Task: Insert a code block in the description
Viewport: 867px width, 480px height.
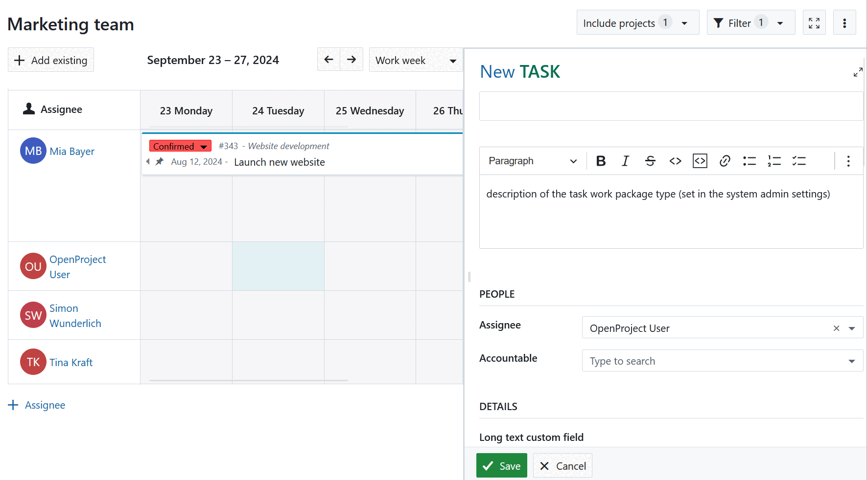Action: [700, 160]
